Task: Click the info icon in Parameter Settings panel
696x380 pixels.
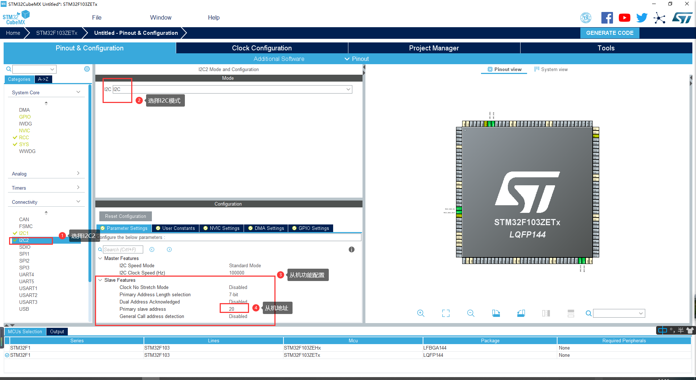Action: [x=351, y=249]
